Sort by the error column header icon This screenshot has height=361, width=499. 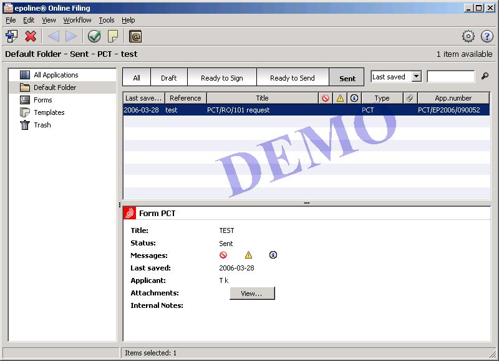point(325,98)
